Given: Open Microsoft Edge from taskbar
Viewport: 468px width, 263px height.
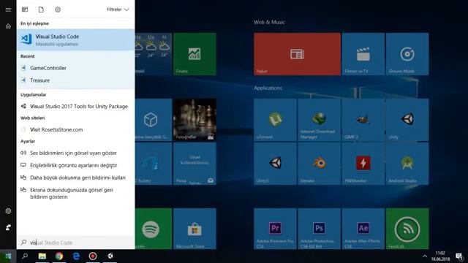Looking at the screenshot, I should (x=76, y=256).
